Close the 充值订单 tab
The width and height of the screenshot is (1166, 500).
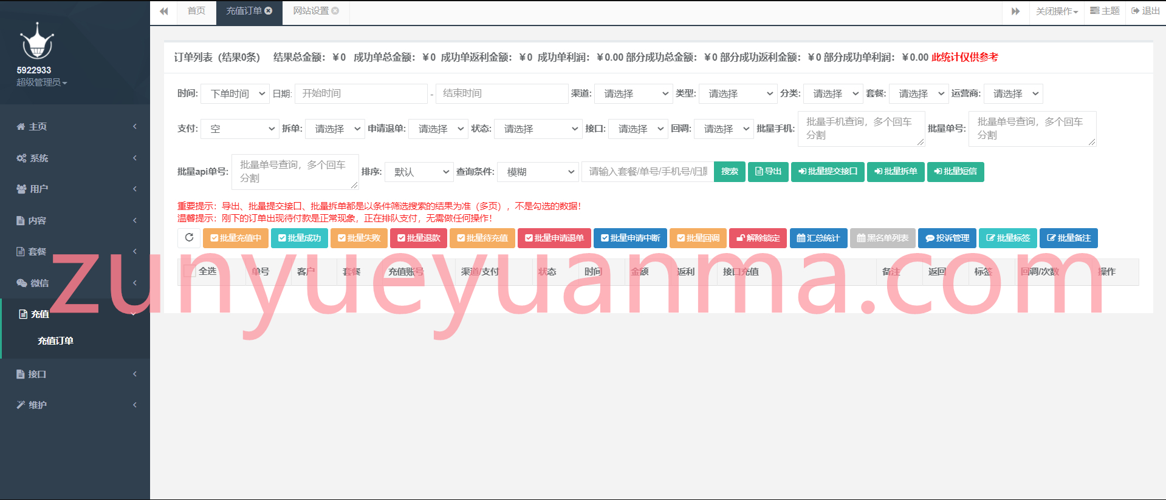tap(269, 11)
